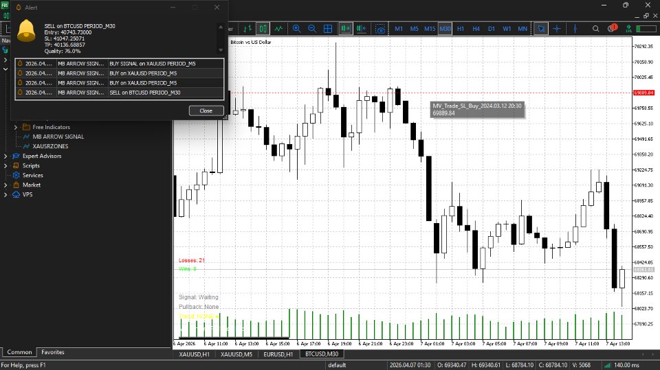Open the XAUUSD,H1 chart tab
Screen dimensions: 660x370
(194, 354)
